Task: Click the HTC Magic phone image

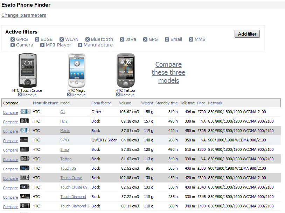Action: pyautogui.click(x=77, y=71)
